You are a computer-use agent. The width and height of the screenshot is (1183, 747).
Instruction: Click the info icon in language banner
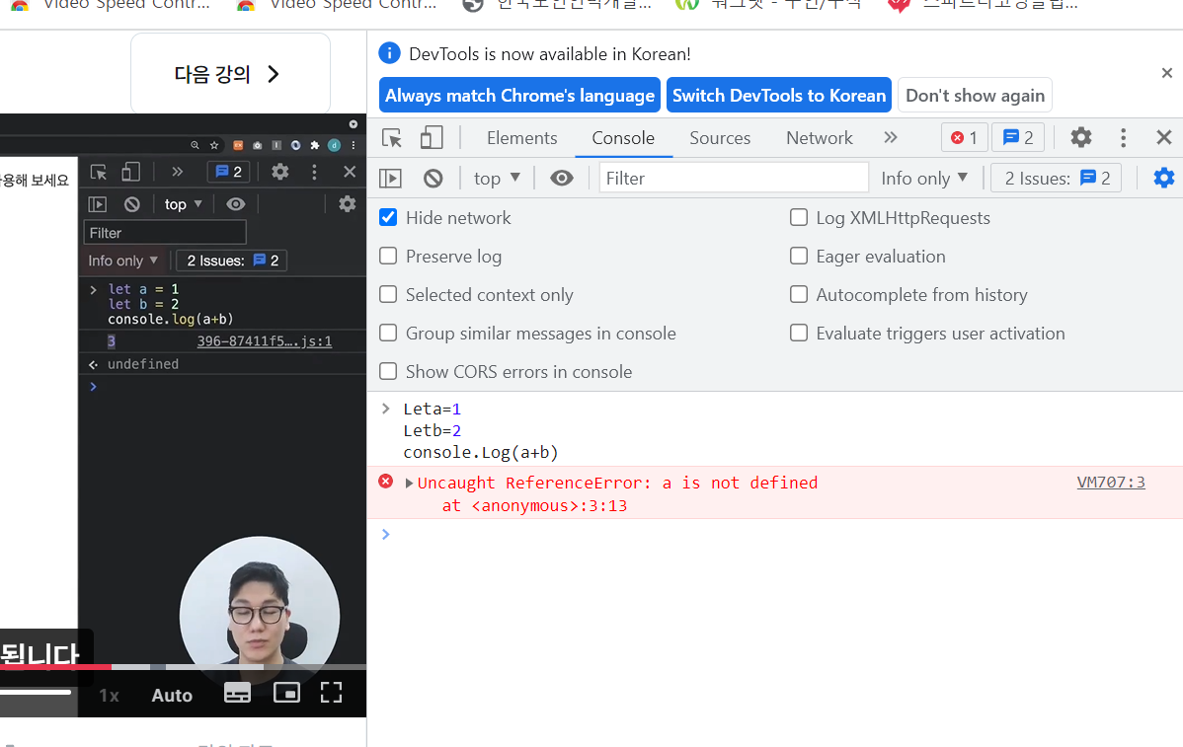click(x=389, y=53)
